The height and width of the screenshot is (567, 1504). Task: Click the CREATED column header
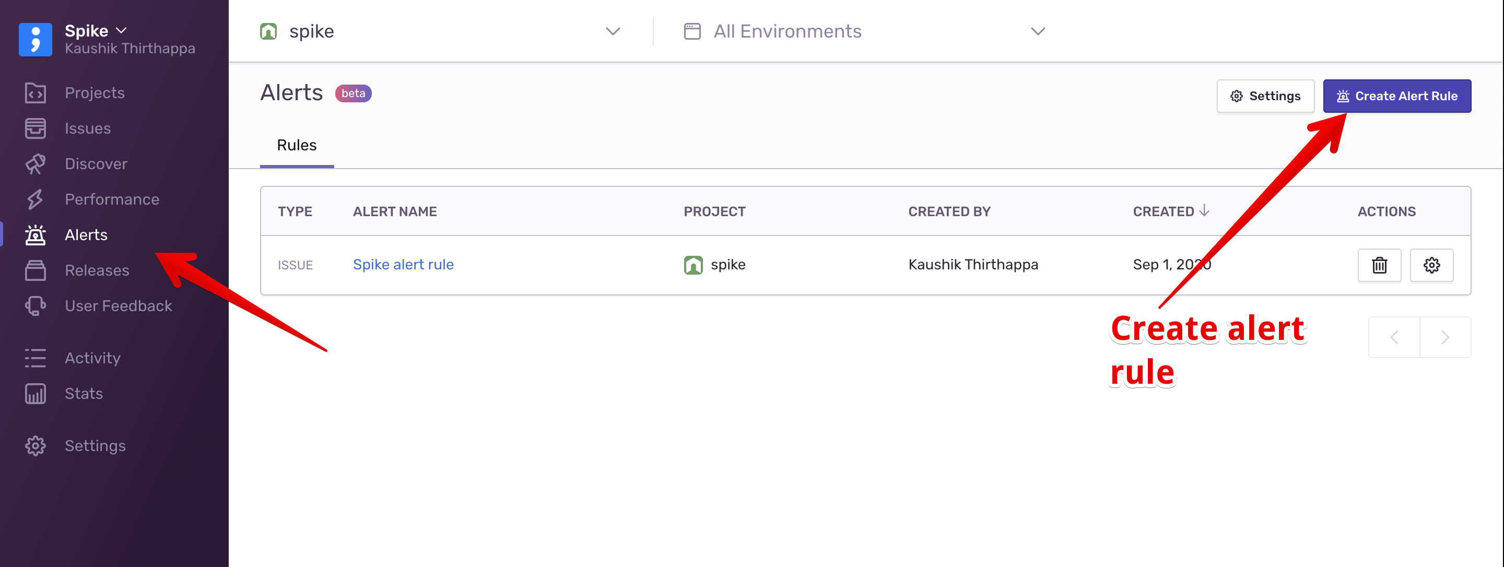coord(1163,211)
